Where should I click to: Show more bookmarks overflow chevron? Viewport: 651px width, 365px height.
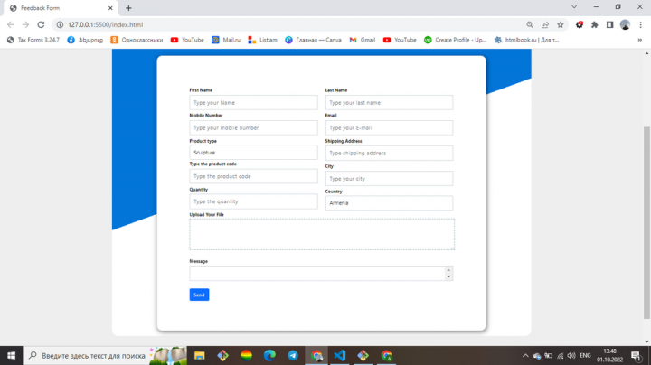[x=640, y=40]
